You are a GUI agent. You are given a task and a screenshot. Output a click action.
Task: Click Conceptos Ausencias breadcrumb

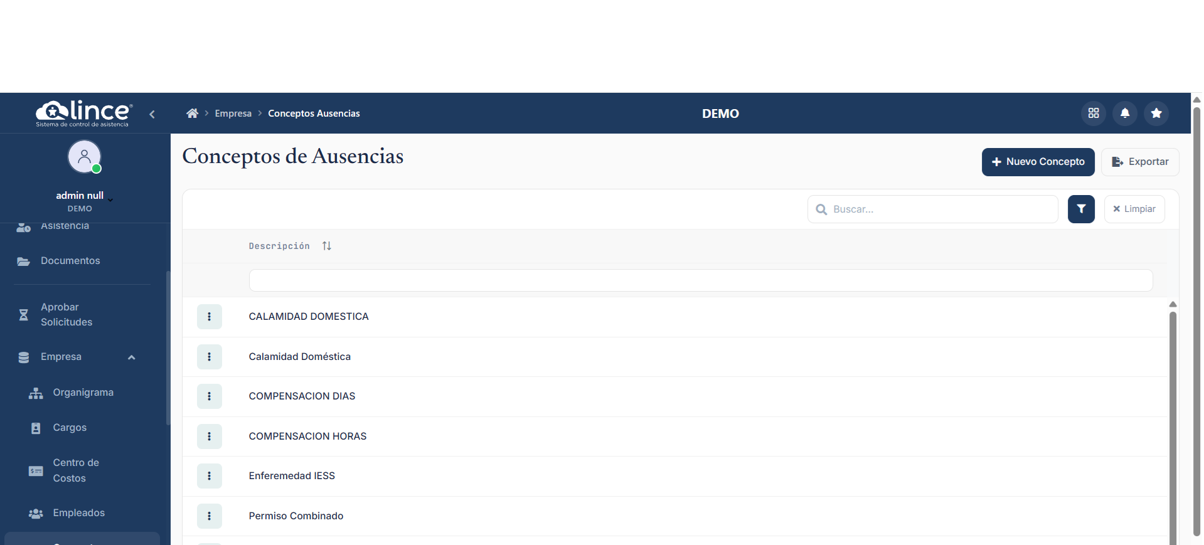314,114
